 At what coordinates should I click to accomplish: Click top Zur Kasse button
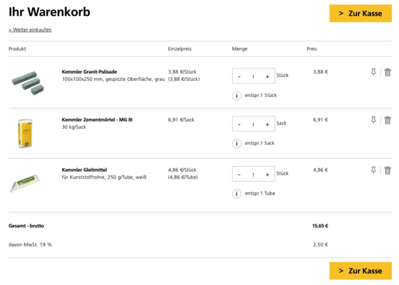360,13
